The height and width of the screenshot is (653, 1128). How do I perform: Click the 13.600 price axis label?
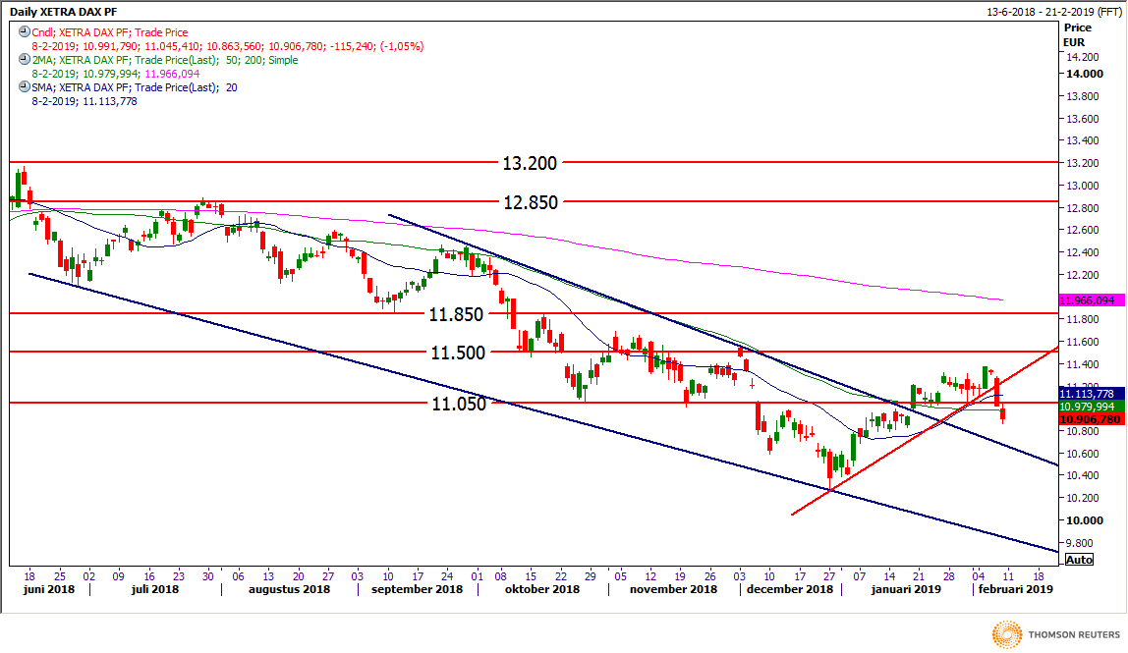[x=1082, y=119]
